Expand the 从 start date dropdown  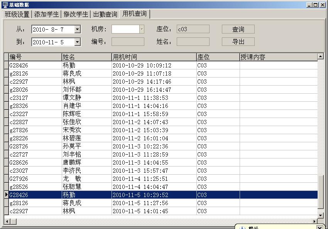[x=78, y=29]
